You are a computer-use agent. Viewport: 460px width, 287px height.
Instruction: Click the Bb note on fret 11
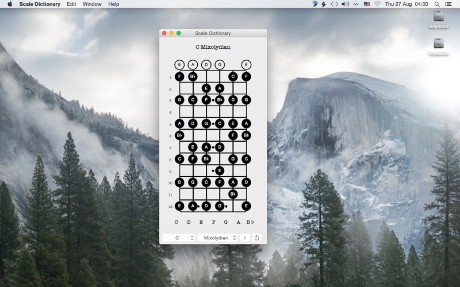(233, 194)
